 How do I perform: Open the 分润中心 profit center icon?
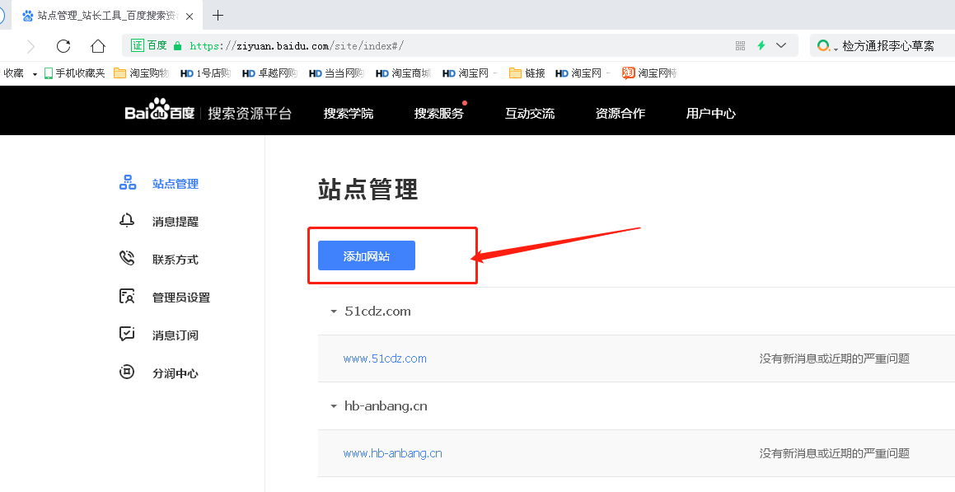click(127, 373)
